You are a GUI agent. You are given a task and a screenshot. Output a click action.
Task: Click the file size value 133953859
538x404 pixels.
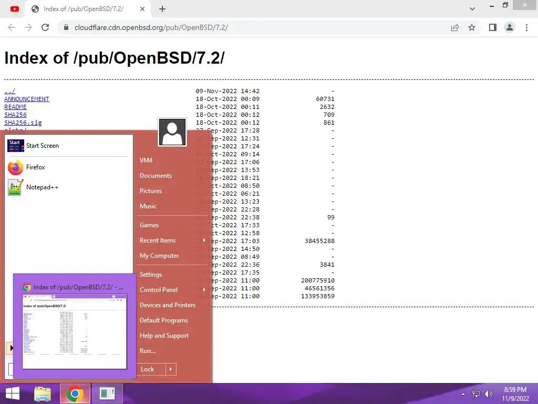pyautogui.click(x=318, y=296)
